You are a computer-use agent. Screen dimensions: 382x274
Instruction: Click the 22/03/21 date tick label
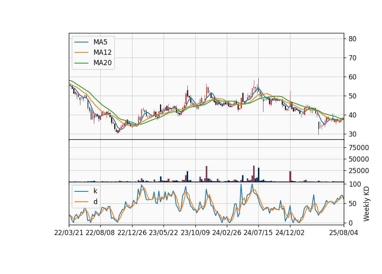tap(69, 233)
